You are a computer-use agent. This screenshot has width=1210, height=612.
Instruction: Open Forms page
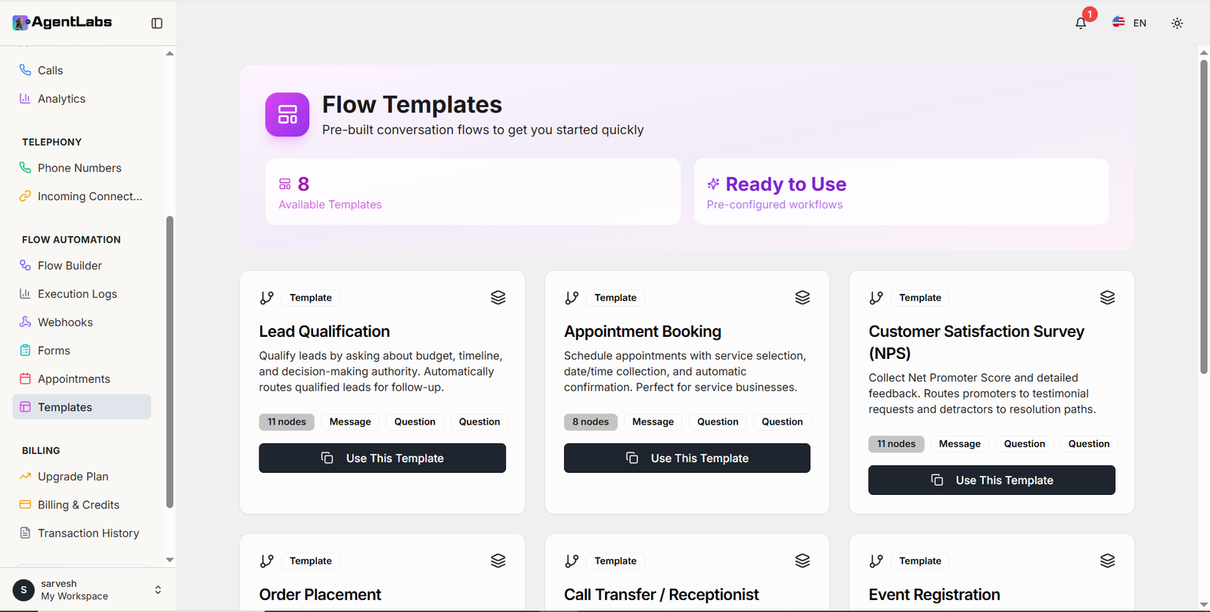pos(82,351)
